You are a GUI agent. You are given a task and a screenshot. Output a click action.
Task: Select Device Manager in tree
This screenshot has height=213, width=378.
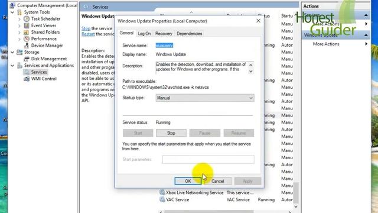pyautogui.click(x=47, y=46)
